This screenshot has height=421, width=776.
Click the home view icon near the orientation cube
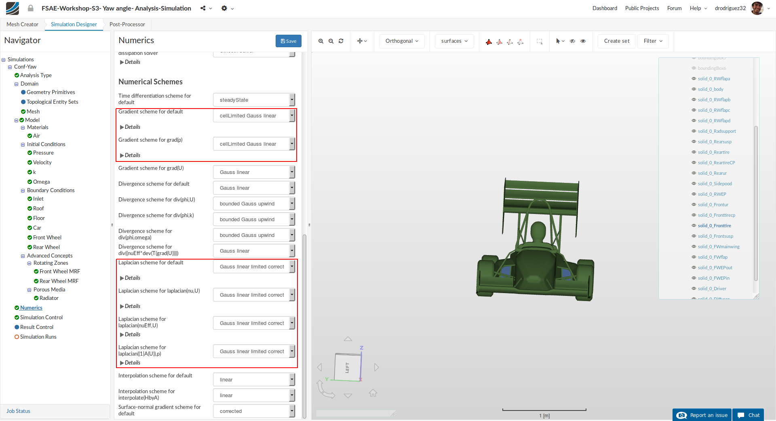[x=373, y=393]
